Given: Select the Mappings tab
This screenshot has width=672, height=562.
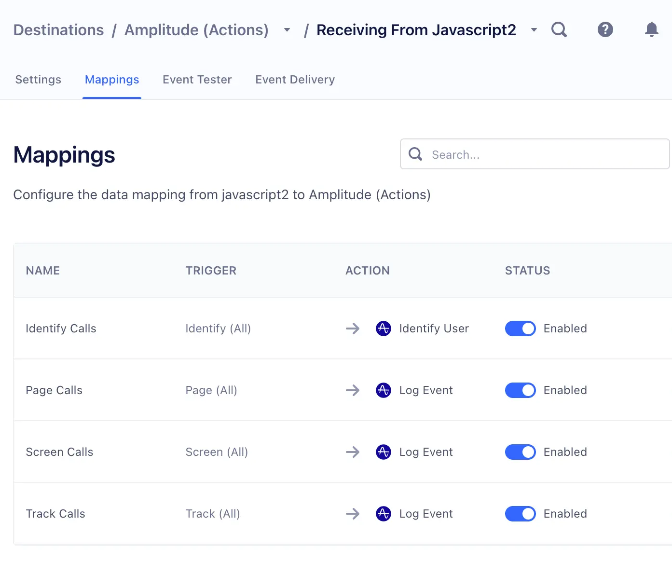Looking at the screenshot, I should [x=112, y=80].
